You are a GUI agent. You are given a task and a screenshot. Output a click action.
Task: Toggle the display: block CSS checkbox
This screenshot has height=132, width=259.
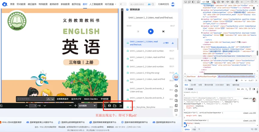[185, 123]
